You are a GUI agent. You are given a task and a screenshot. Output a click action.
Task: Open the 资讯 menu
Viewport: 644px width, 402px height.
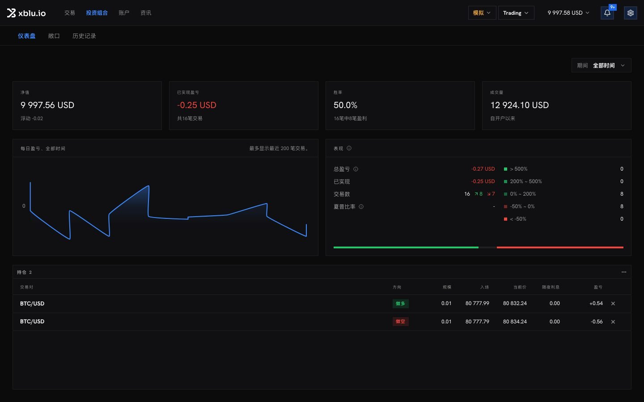click(x=146, y=13)
